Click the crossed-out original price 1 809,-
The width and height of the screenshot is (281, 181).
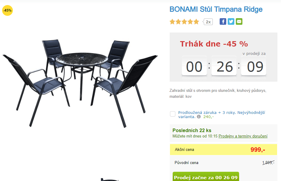(268, 163)
